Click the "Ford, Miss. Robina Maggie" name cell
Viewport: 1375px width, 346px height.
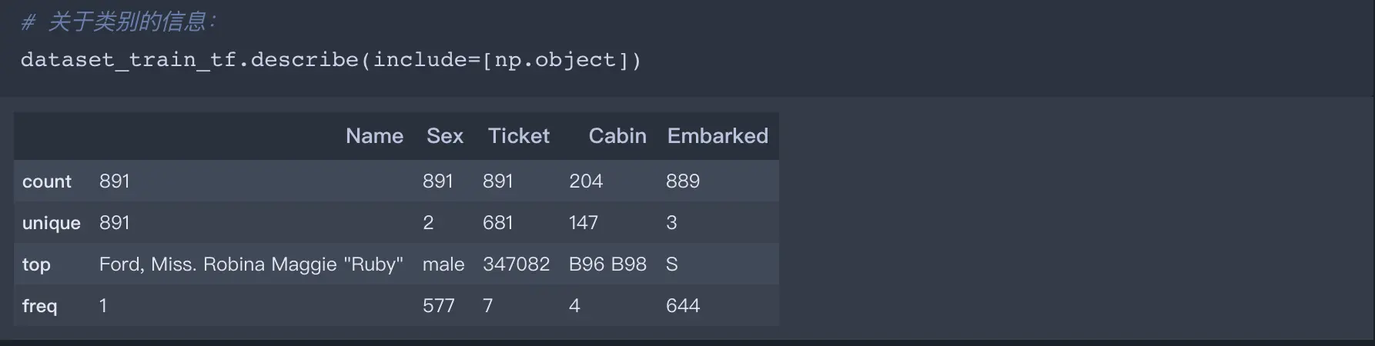coord(251,264)
